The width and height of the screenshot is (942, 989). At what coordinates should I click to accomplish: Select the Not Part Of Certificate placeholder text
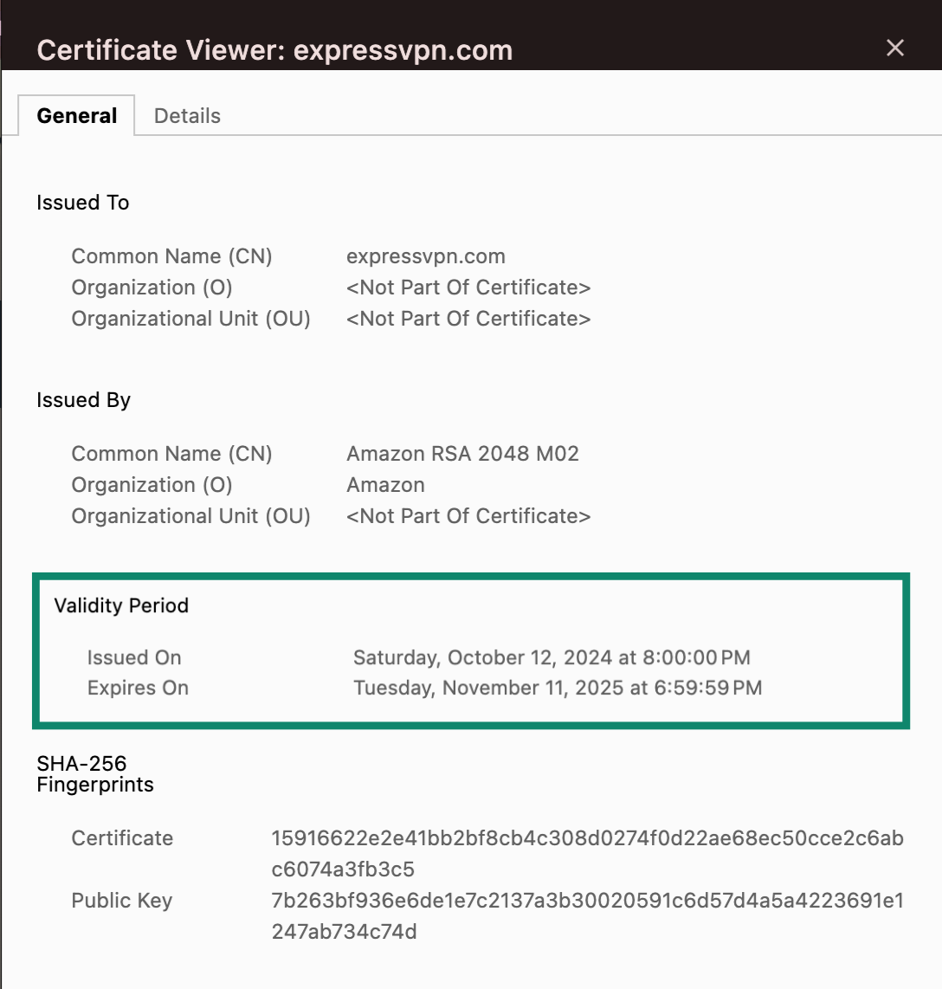click(468, 287)
